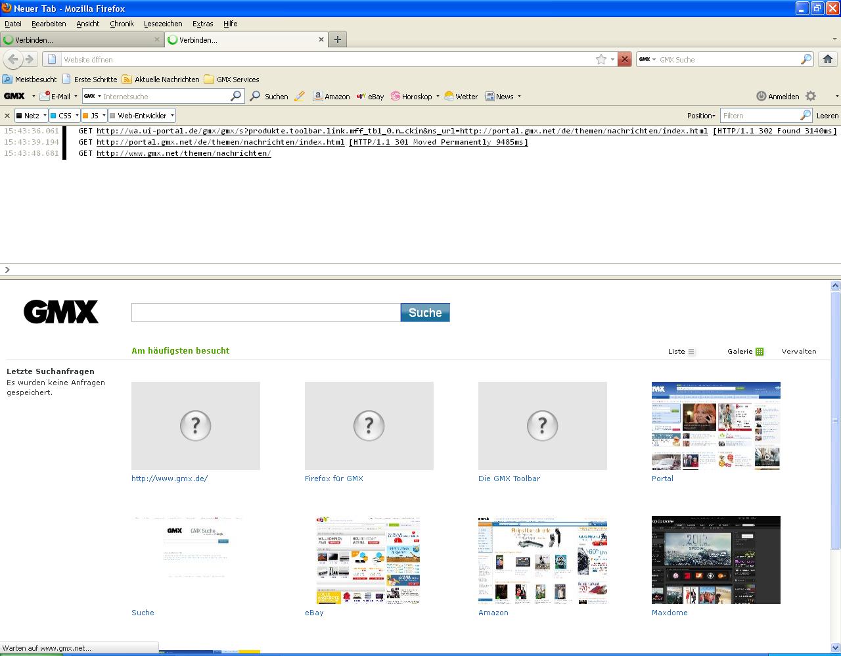Click the http://www.gmx.de/ link
This screenshot has width=841, height=656.
click(170, 479)
